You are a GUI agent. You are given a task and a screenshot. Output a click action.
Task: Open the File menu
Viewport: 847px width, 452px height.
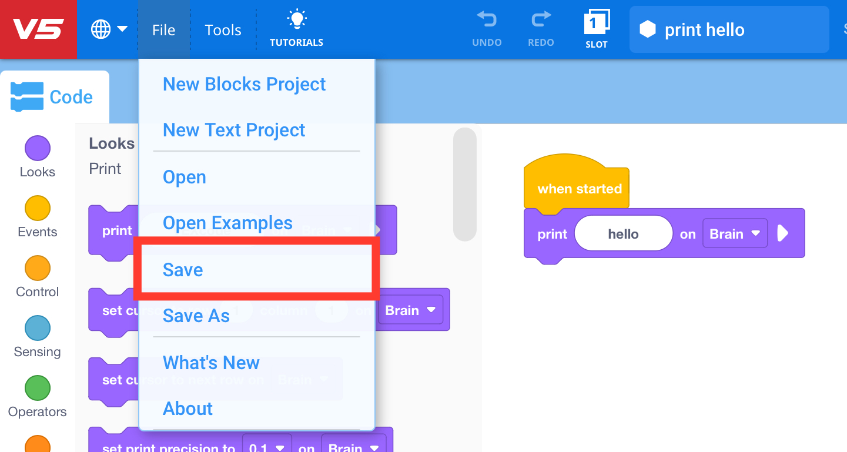(163, 29)
